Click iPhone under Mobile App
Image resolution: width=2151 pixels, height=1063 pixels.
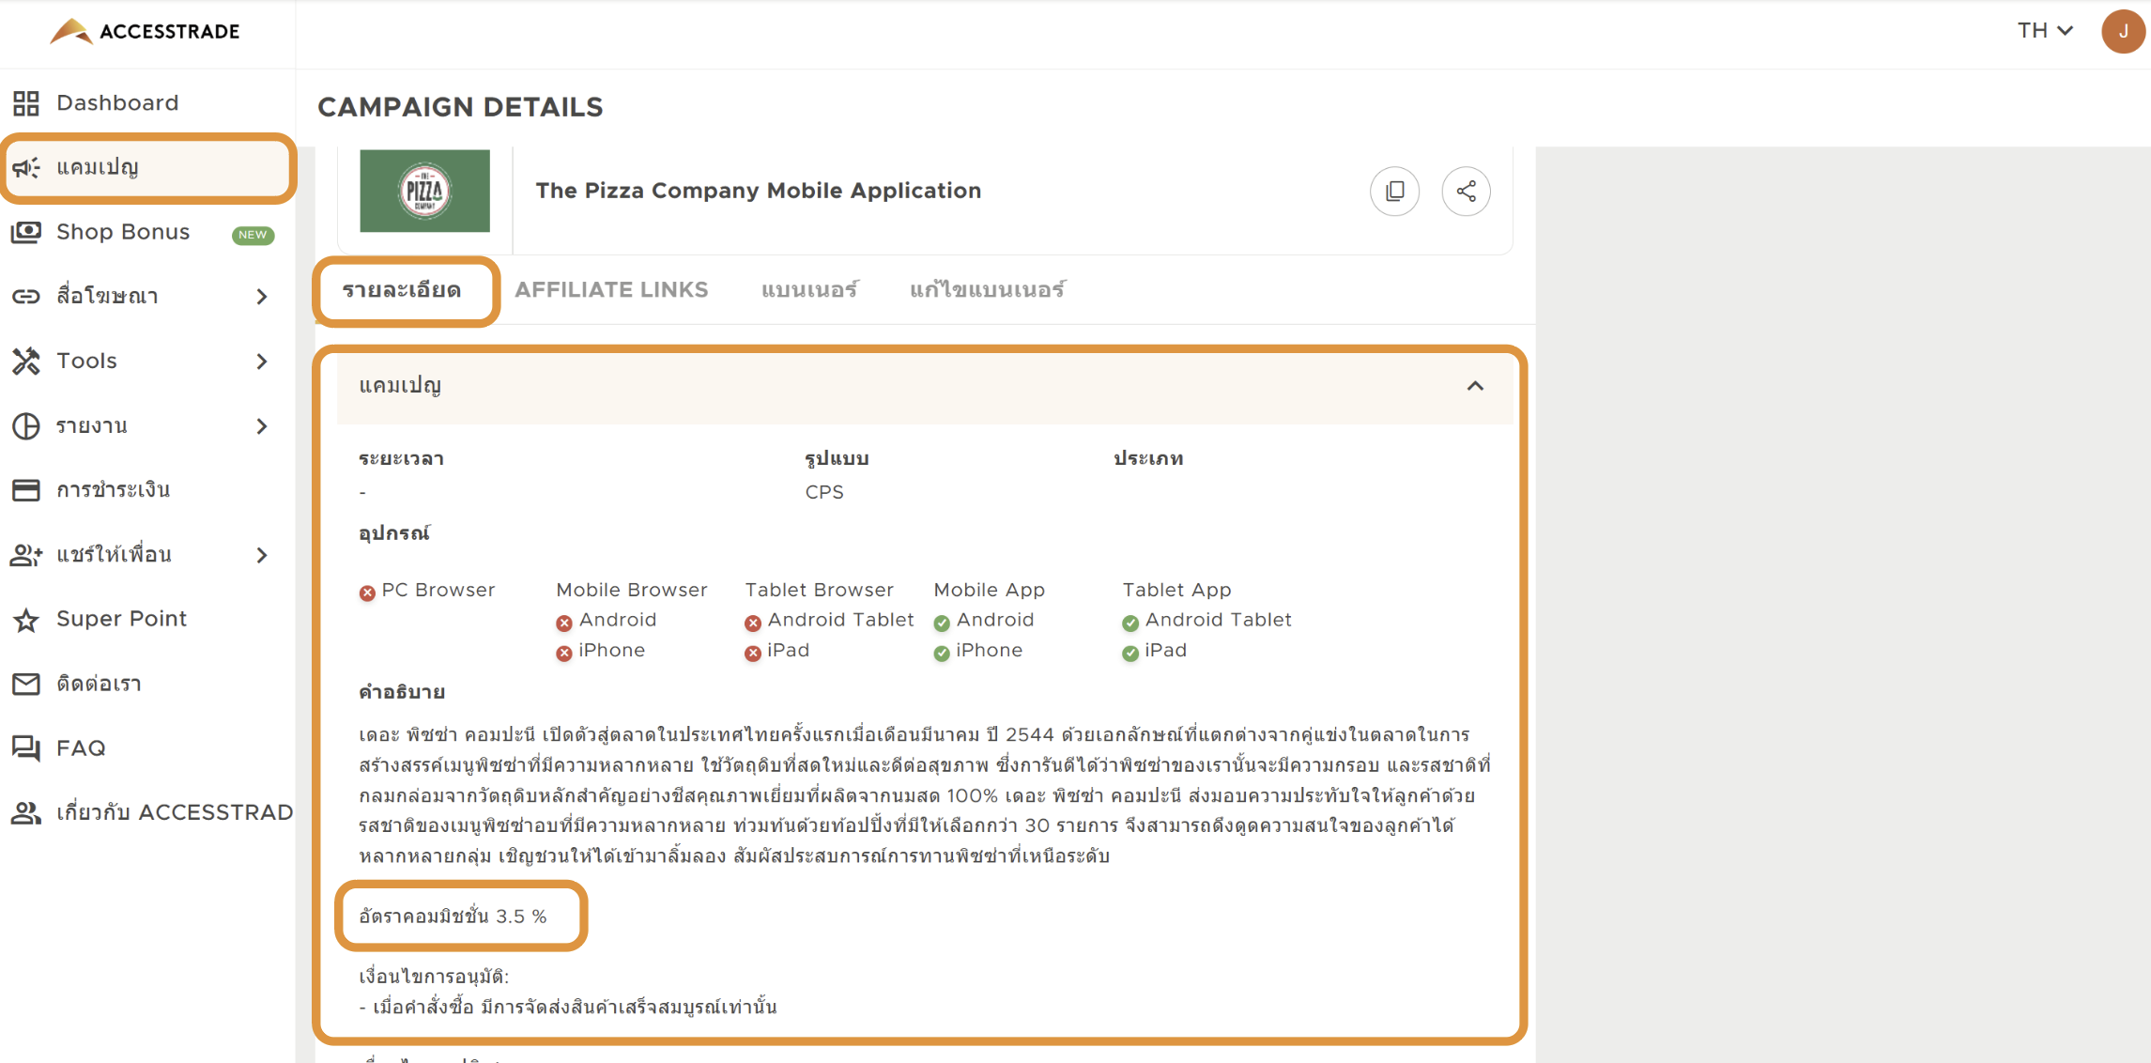point(978,651)
